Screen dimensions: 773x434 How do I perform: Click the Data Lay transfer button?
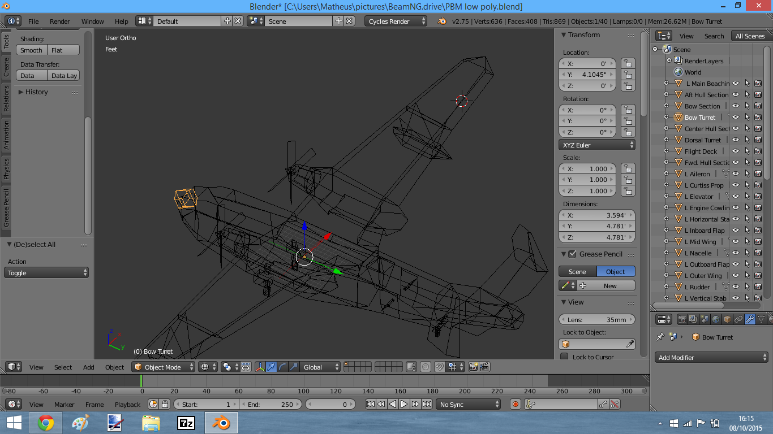click(64, 75)
